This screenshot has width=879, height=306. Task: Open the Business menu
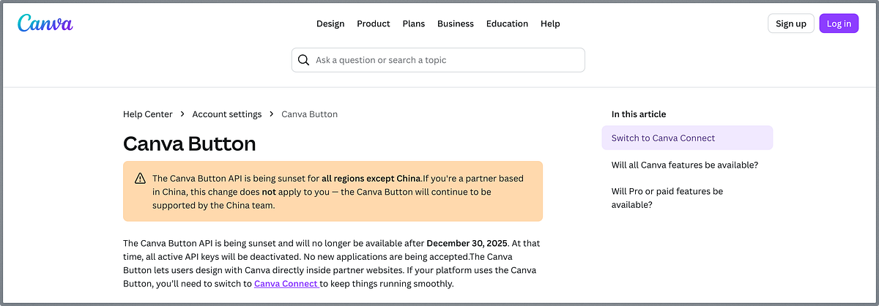[x=456, y=23]
